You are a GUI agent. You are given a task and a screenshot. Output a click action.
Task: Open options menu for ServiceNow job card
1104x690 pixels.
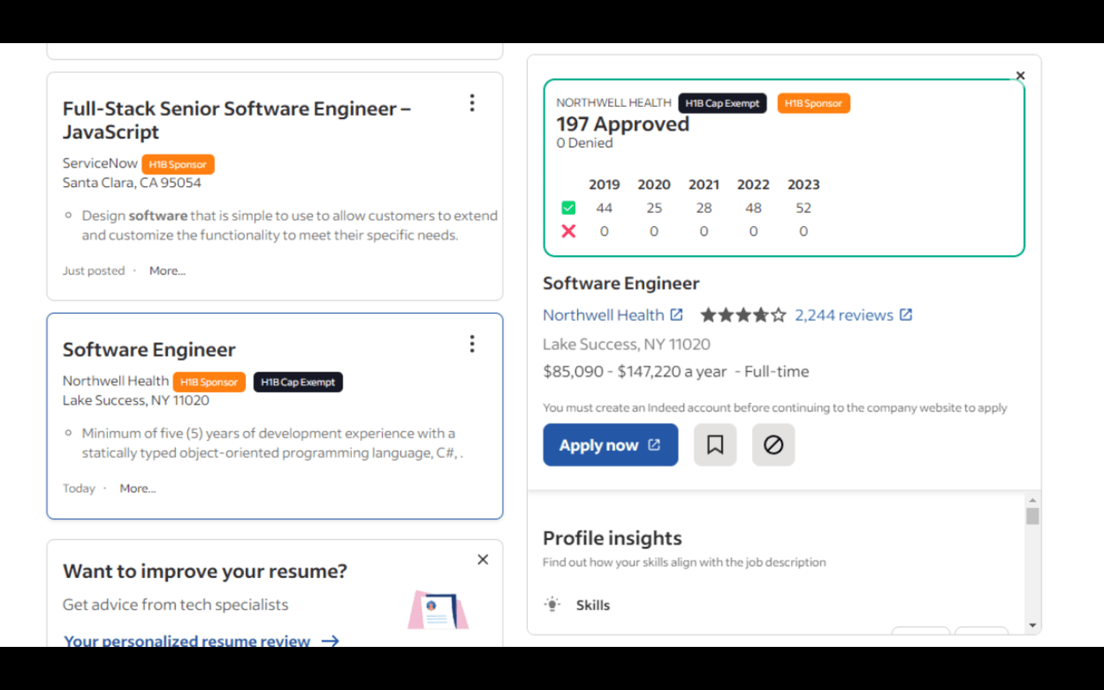[472, 103]
